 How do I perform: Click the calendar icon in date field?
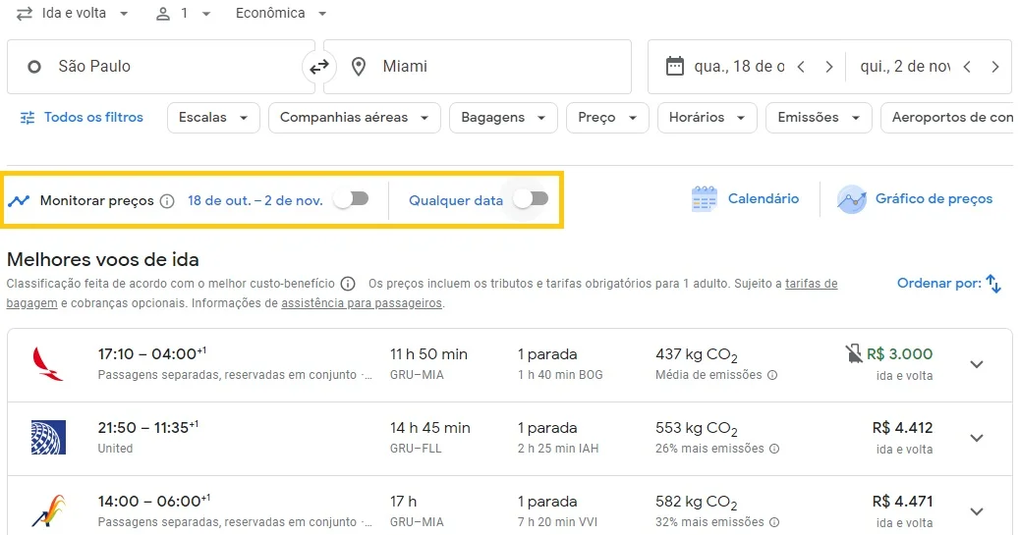(x=674, y=66)
